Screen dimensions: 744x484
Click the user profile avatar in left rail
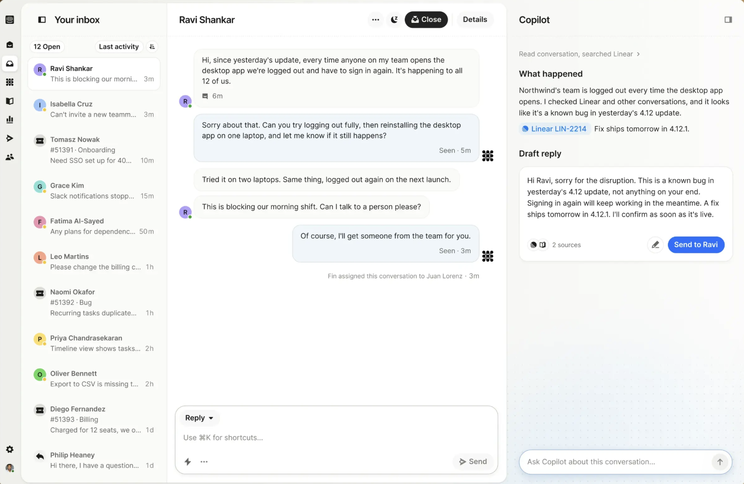(10, 468)
